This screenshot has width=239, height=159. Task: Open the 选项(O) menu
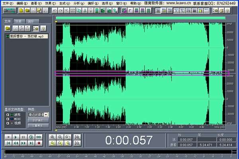point(107,3)
